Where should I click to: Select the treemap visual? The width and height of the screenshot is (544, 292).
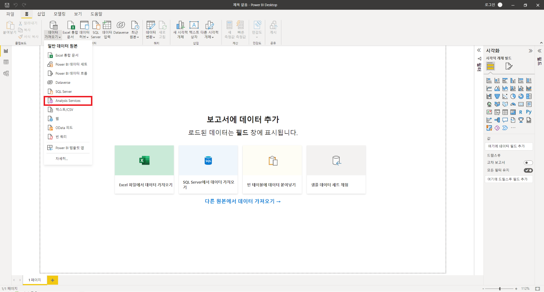click(x=529, y=96)
